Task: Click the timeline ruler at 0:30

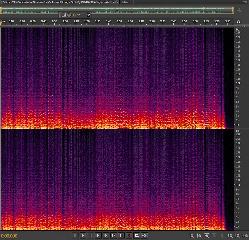Action: pos(33,21)
